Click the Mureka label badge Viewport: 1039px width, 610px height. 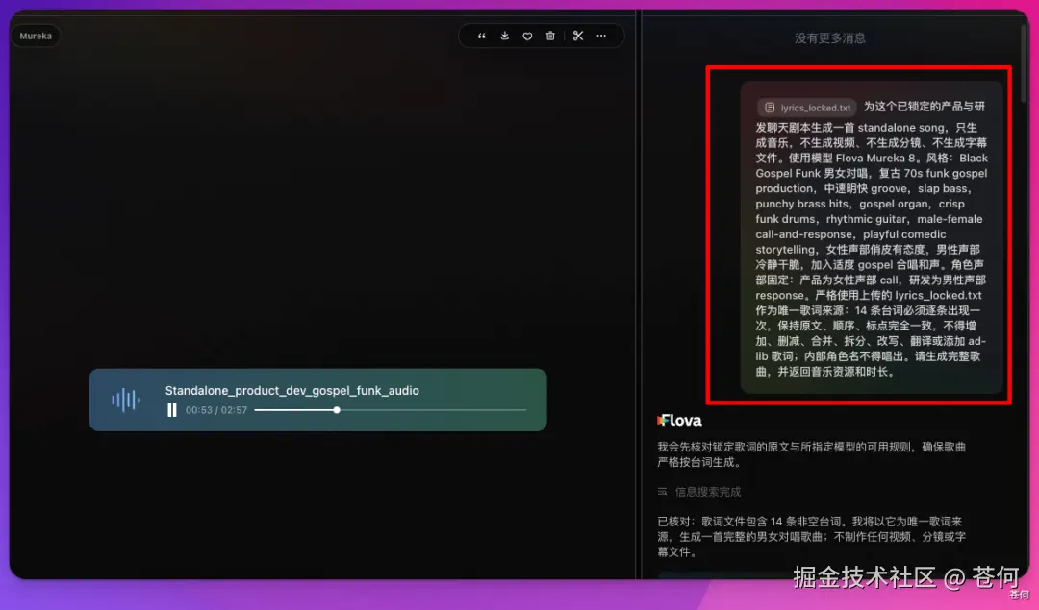point(36,36)
